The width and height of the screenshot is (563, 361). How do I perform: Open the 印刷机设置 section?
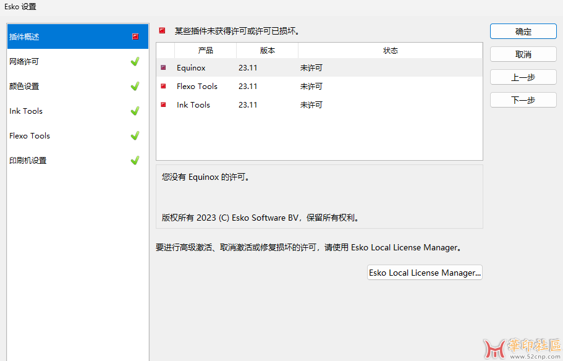[x=77, y=161]
